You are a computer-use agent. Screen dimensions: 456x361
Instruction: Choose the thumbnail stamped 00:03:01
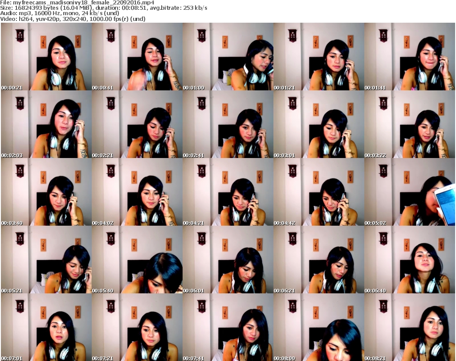[x=319, y=124]
